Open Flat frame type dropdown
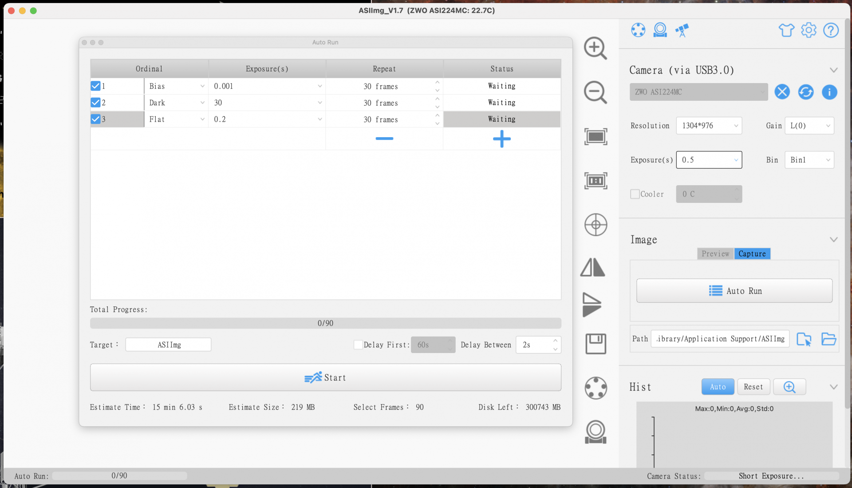This screenshot has height=488, width=852. click(x=176, y=119)
